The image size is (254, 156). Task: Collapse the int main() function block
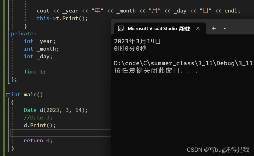tap(8, 95)
